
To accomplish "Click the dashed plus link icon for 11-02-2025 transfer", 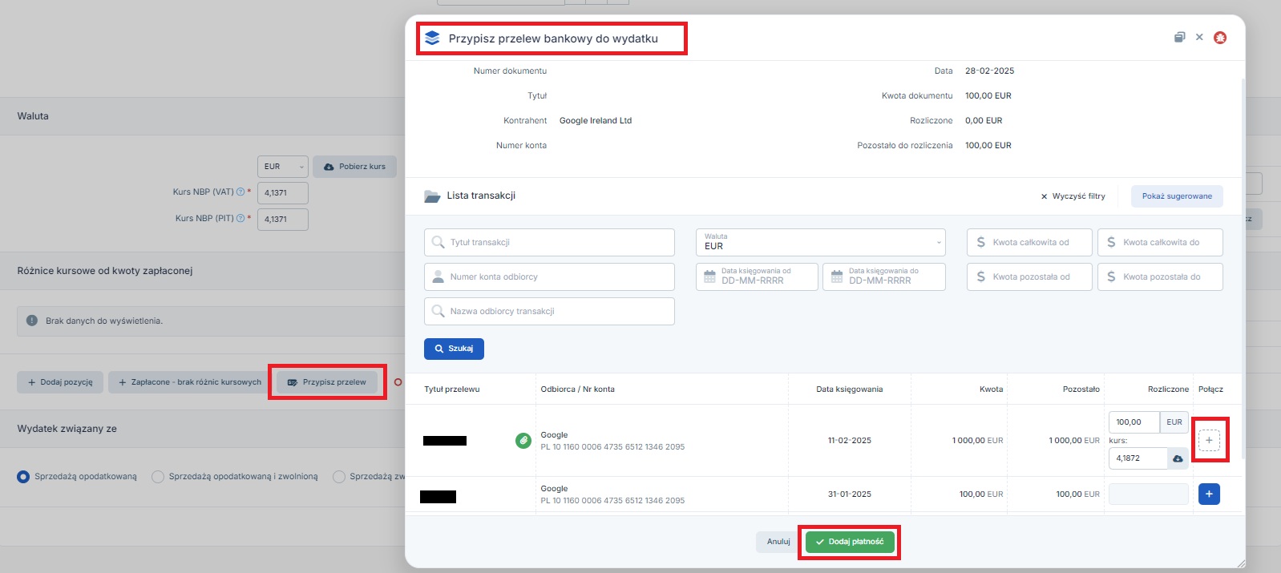I will [x=1209, y=440].
